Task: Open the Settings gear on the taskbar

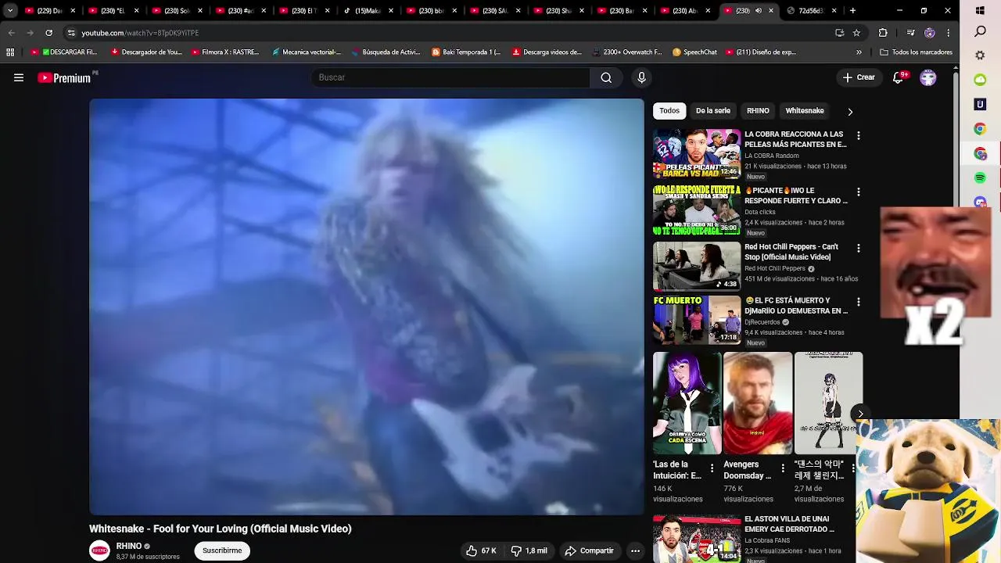Action: (x=980, y=56)
